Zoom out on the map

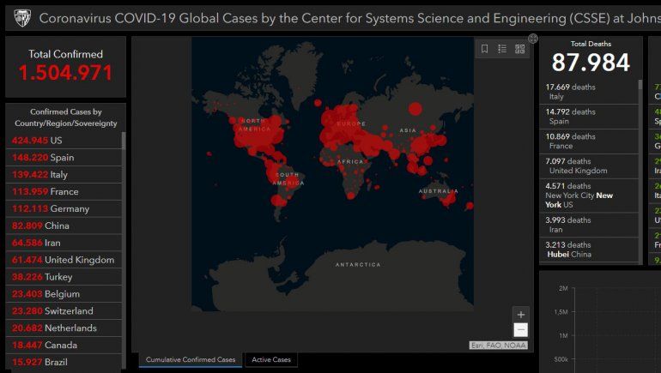click(x=520, y=330)
